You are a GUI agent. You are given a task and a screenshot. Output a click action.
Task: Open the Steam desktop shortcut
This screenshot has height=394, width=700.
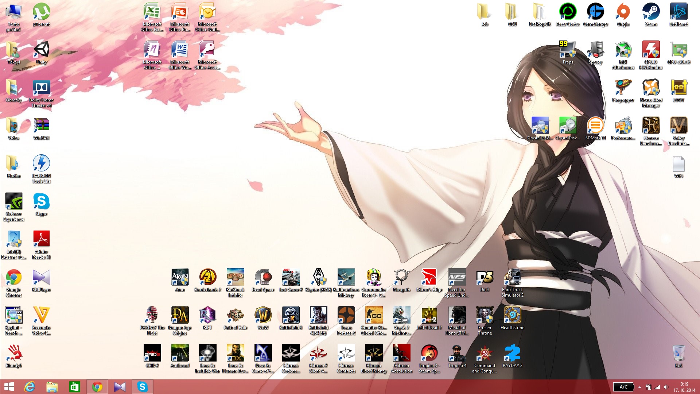click(x=651, y=12)
